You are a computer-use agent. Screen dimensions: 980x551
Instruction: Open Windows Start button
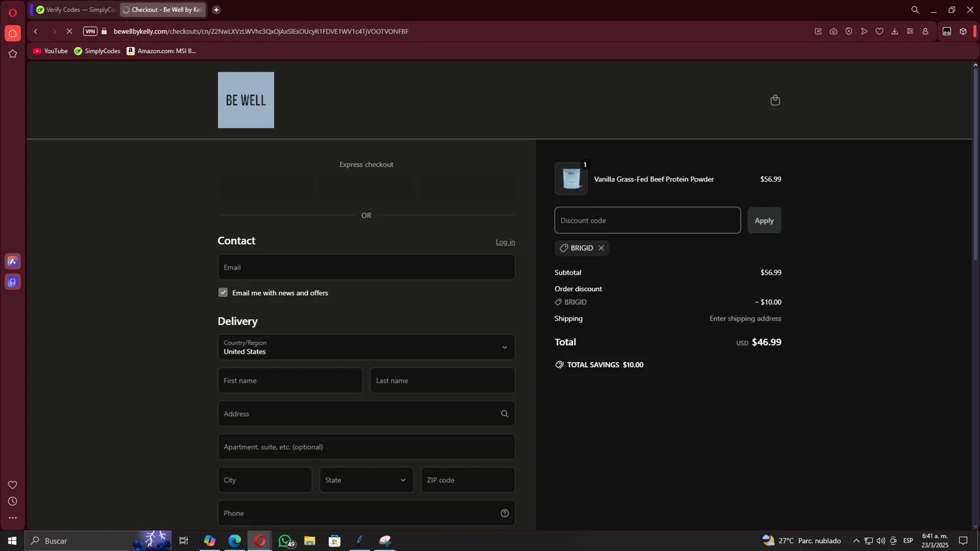(x=12, y=541)
